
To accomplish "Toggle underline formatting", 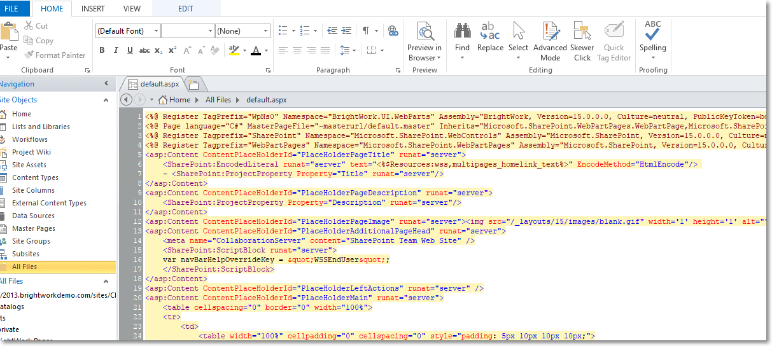I will click(x=130, y=50).
